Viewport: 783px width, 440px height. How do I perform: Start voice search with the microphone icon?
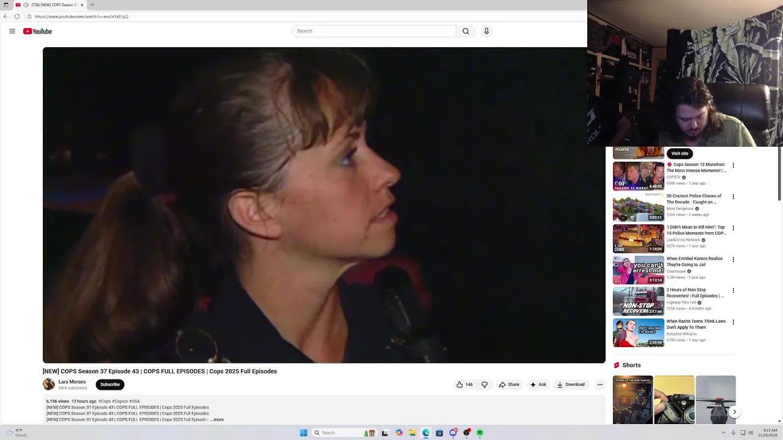tap(486, 31)
